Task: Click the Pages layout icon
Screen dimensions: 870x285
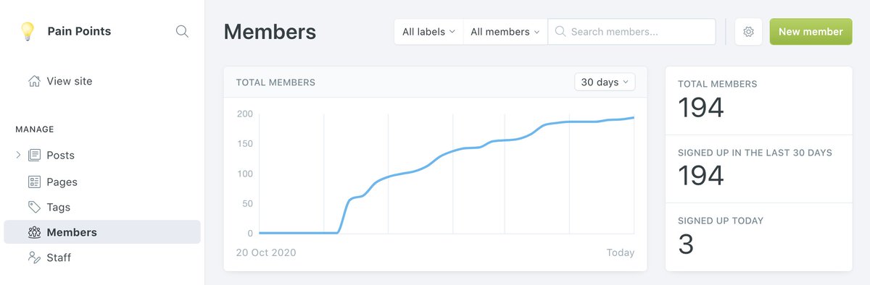Action: coord(34,182)
